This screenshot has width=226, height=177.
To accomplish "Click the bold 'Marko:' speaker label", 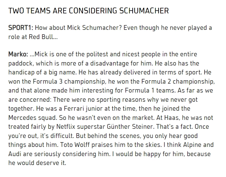I will coord(18,54).
